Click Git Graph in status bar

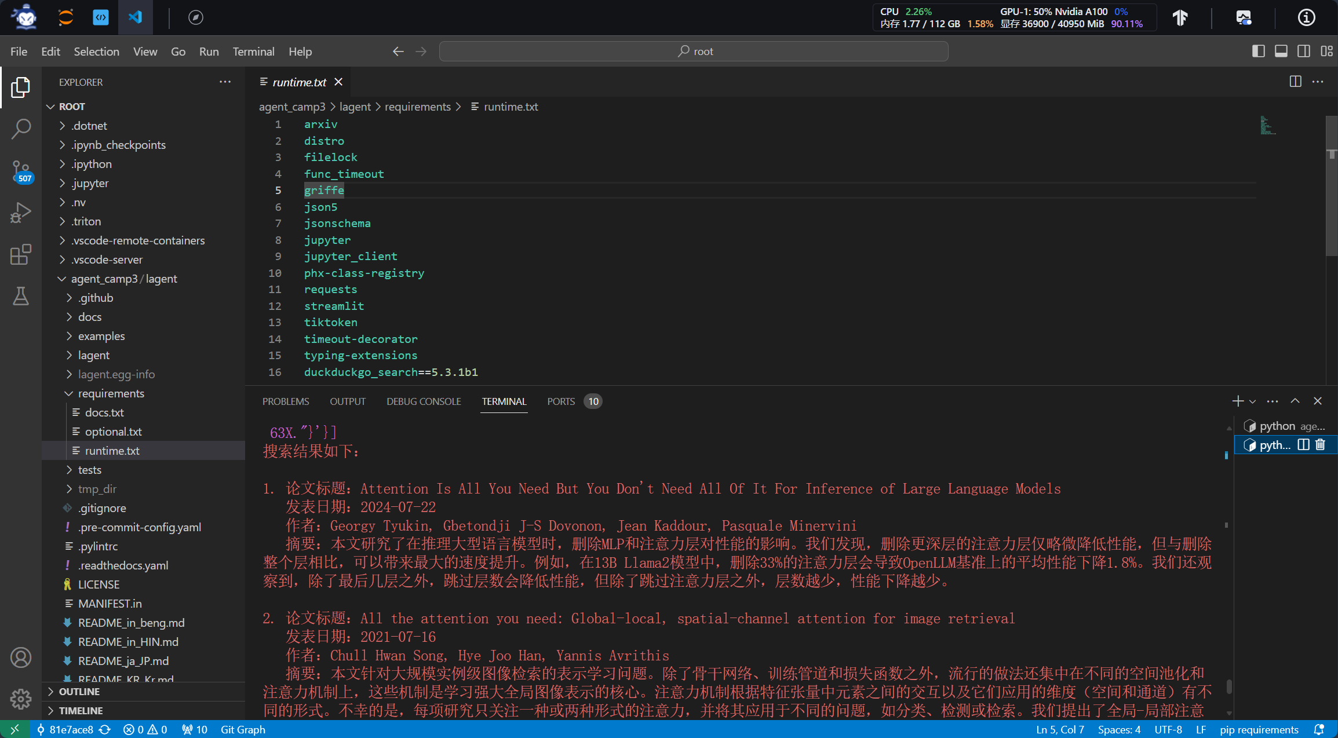(243, 729)
